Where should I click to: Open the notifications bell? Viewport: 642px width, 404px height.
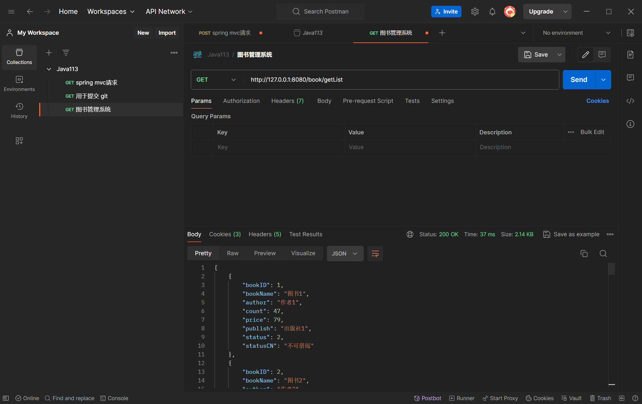(492, 12)
